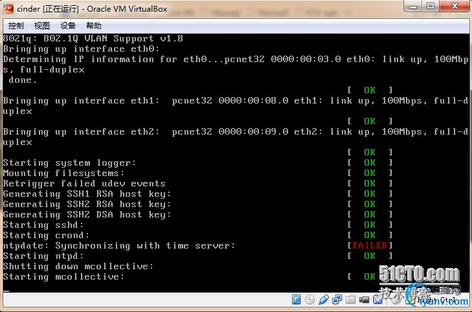The width and height of the screenshot is (472, 312).
Task: Maximize the cinder VirtualBox window
Action: 431,6
